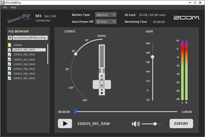Screen dimensions: 205x137
Task: Click the audio file icon beside 220419_001_RAW
Action: (9, 50)
